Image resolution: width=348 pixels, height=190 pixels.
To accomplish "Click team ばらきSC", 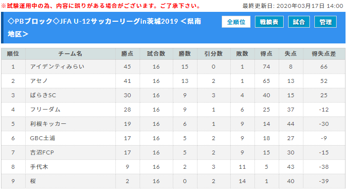I will point(43,95).
